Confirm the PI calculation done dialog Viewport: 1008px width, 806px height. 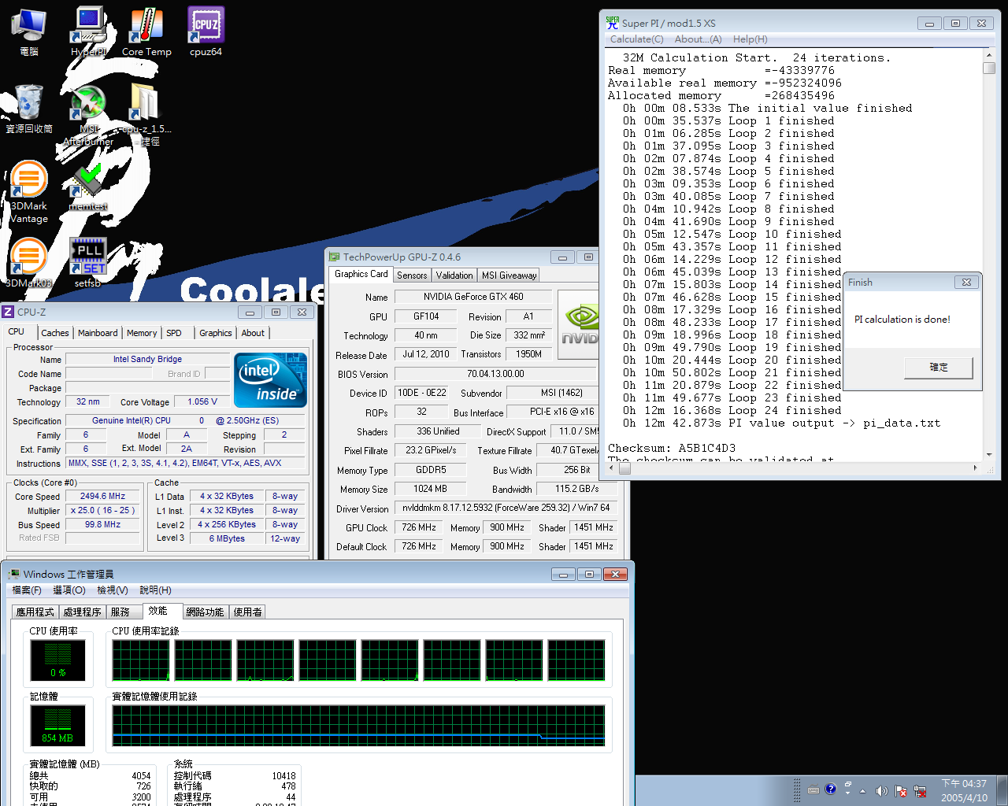(939, 368)
